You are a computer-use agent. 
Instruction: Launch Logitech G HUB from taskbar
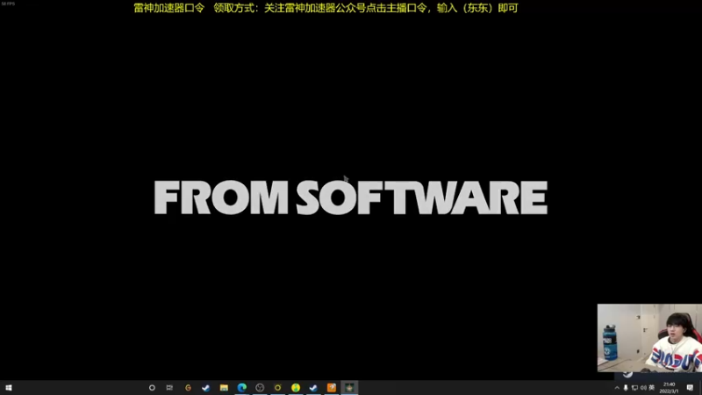188,388
